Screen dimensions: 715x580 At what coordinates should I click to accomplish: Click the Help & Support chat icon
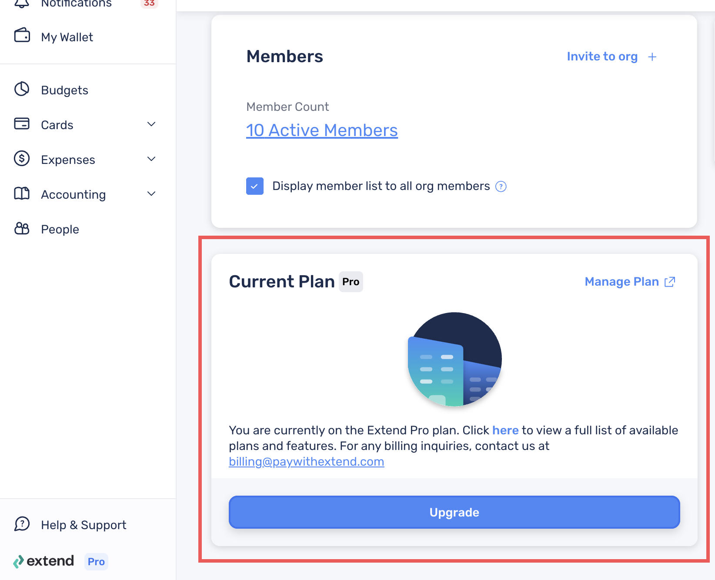click(x=22, y=524)
